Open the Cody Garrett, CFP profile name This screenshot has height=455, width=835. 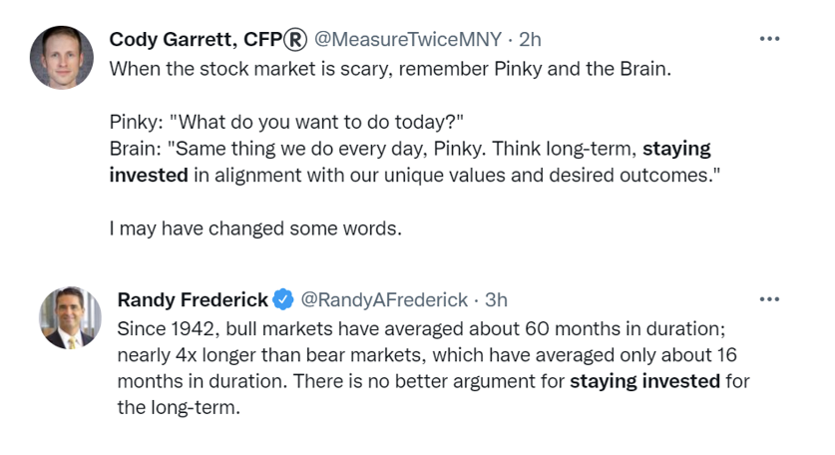coord(209,39)
